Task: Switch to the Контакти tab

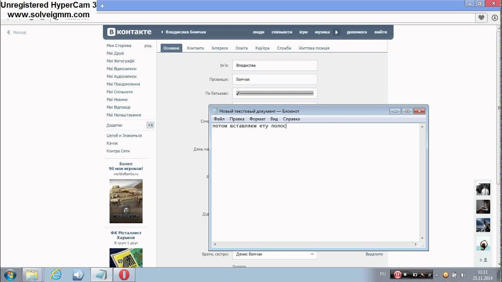Action: (195, 48)
